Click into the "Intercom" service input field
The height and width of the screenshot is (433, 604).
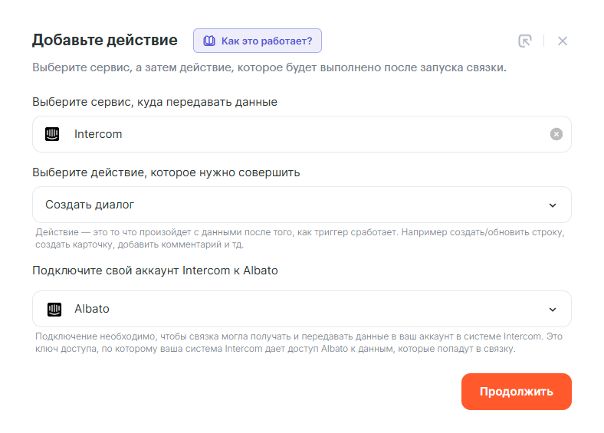pyautogui.click(x=307, y=134)
